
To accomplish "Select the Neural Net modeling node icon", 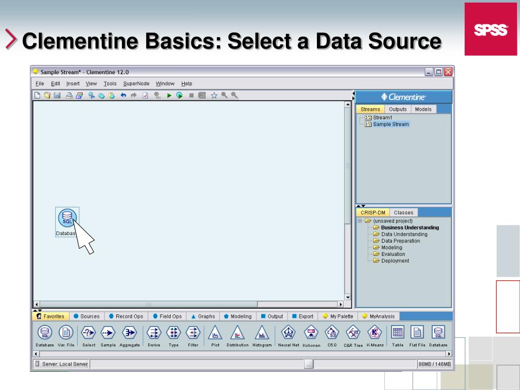I will (288, 333).
